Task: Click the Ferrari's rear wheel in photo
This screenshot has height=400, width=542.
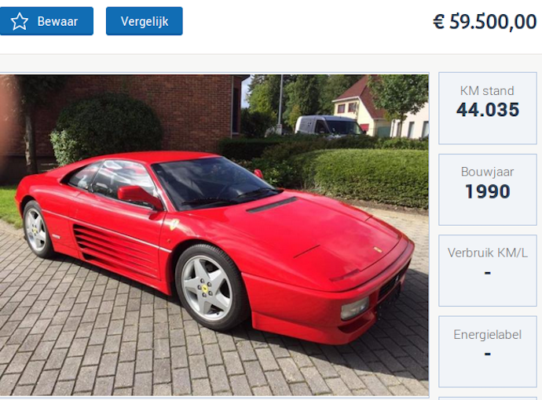Action: click(37, 230)
